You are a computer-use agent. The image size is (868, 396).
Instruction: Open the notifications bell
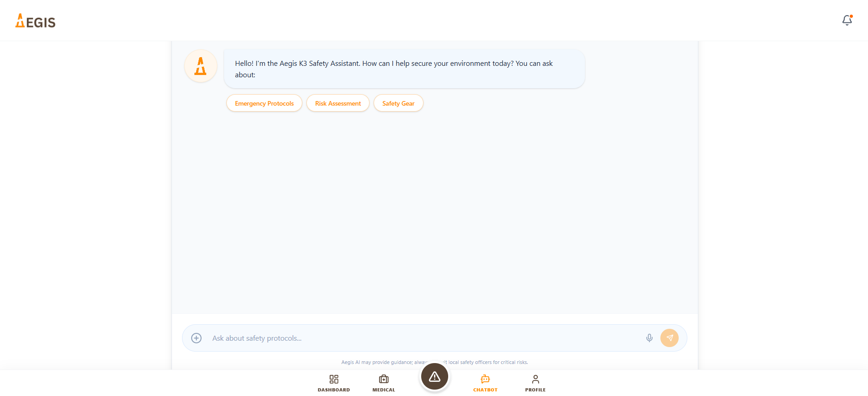(847, 20)
